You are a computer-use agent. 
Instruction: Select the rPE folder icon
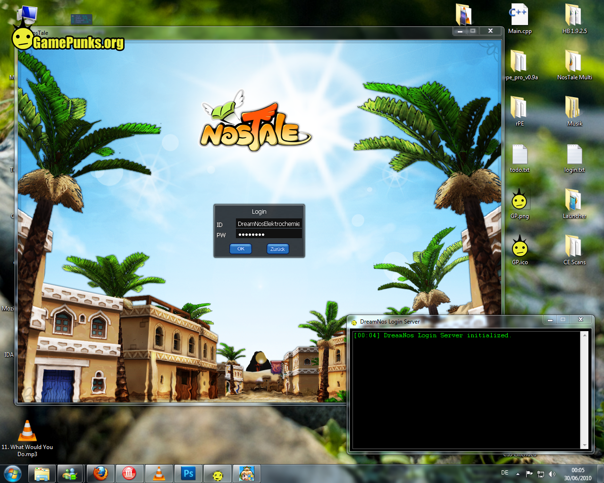(520, 112)
